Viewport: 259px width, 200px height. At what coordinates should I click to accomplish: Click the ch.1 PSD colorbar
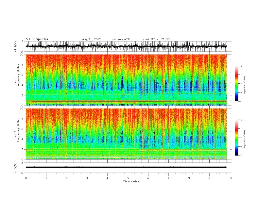[236, 83]
